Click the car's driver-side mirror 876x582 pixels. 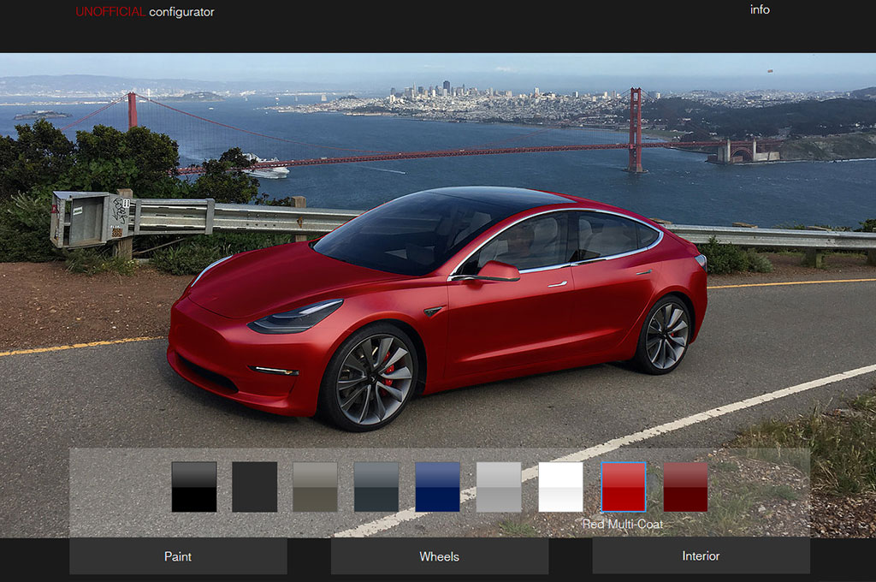497,271
